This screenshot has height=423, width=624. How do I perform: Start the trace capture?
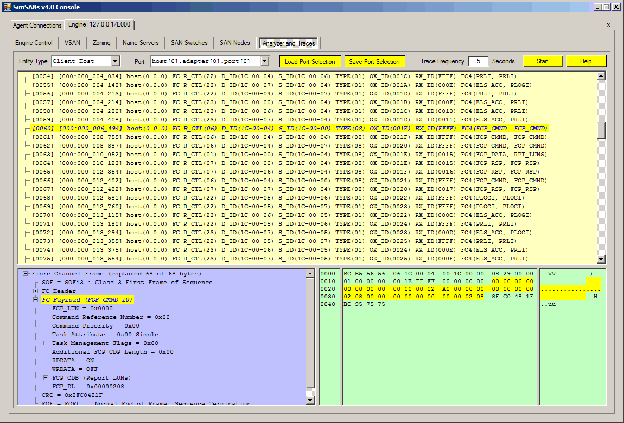[542, 61]
